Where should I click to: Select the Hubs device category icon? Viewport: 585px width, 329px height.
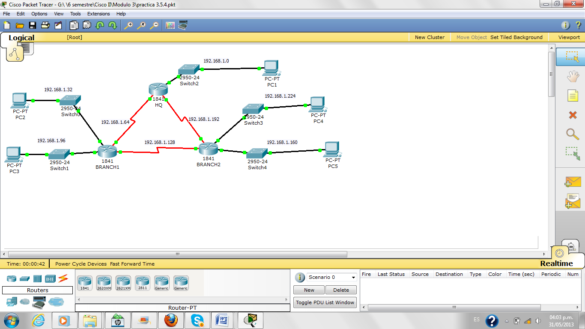tap(37, 278)
